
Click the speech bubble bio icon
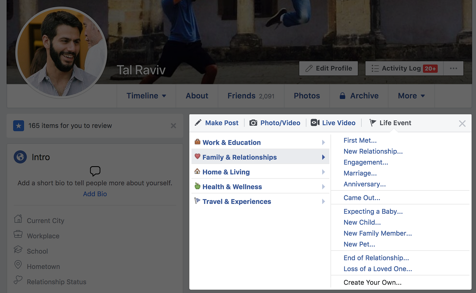click(x=95, y=171)
